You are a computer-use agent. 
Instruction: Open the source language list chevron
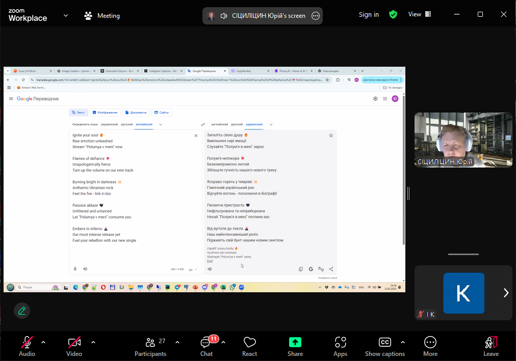tap(161, 125)
